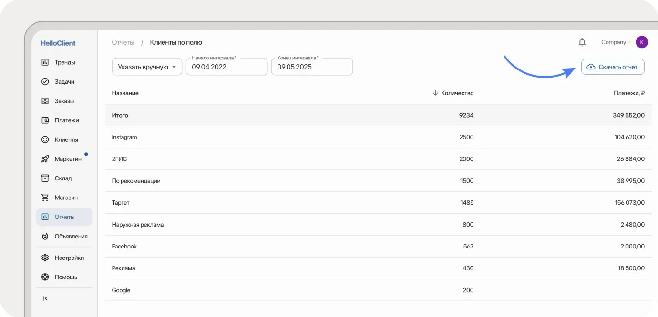Image resolution: width=658 pixels, height=317 pixels.
Task: Click the Конец интервала date field
Action: tap(312, 67)
